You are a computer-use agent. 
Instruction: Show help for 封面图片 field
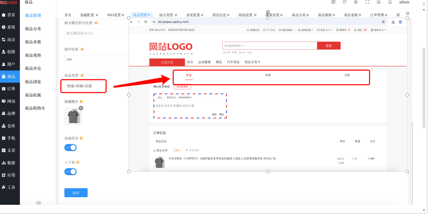click(x=82, y=102)
